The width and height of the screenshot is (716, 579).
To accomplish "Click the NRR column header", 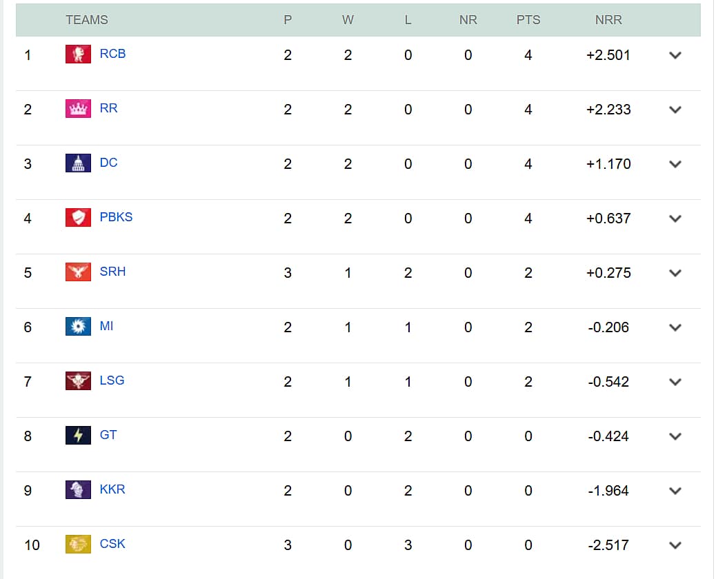I will (608, 20).
